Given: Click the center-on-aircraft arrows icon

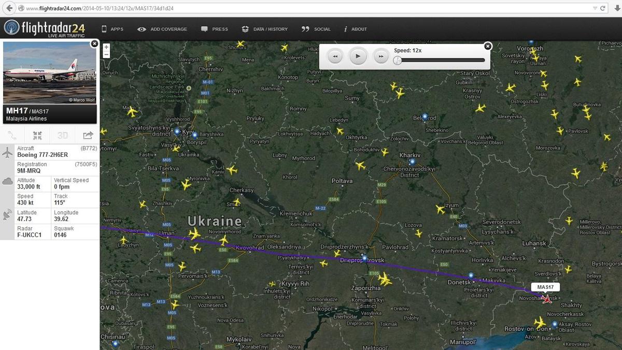Looking at the screenshot, I should [x=37, y=136].
